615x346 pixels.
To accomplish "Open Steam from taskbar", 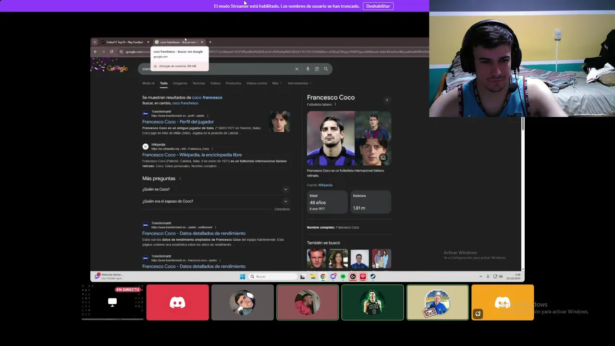I will 373,276.
